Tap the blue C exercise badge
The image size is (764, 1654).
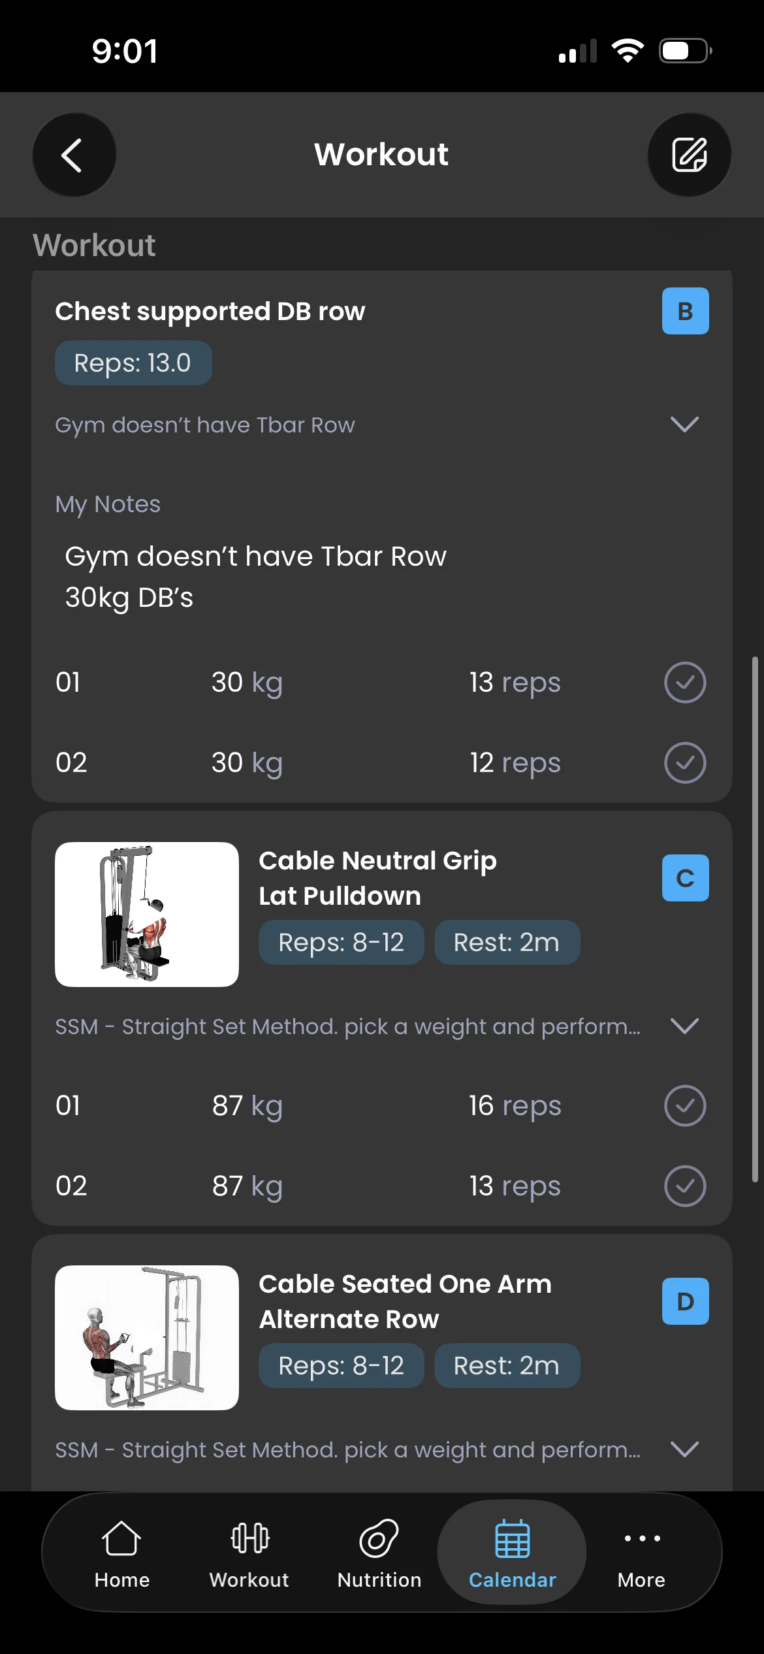point(685,878)
